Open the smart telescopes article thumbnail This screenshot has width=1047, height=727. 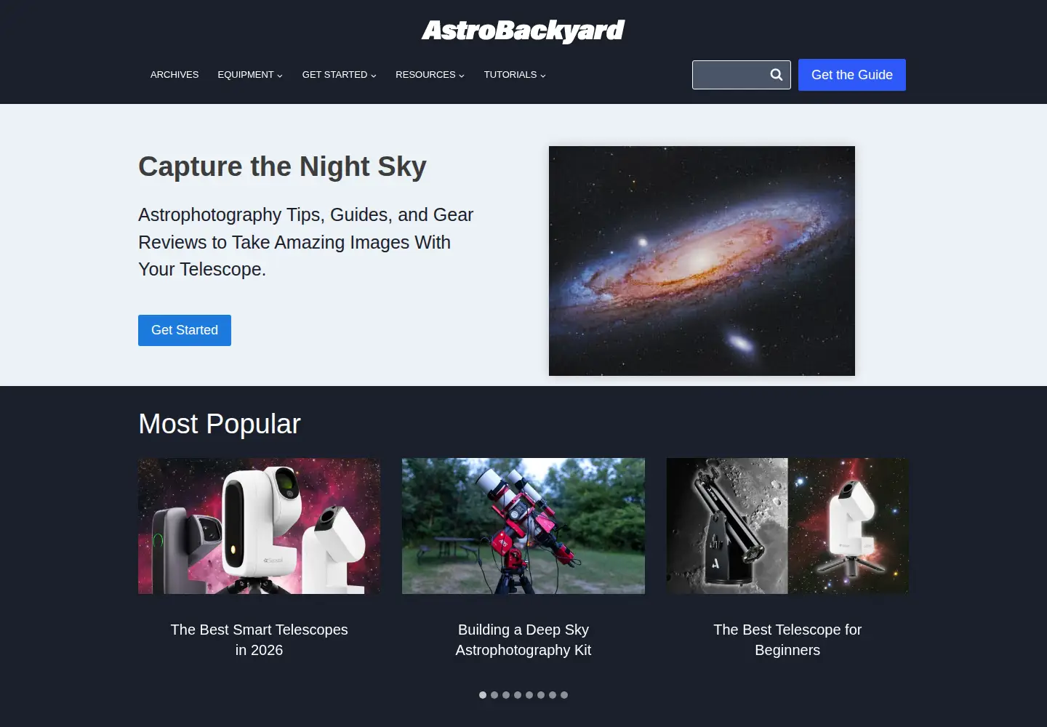click(x=259, y=526)
